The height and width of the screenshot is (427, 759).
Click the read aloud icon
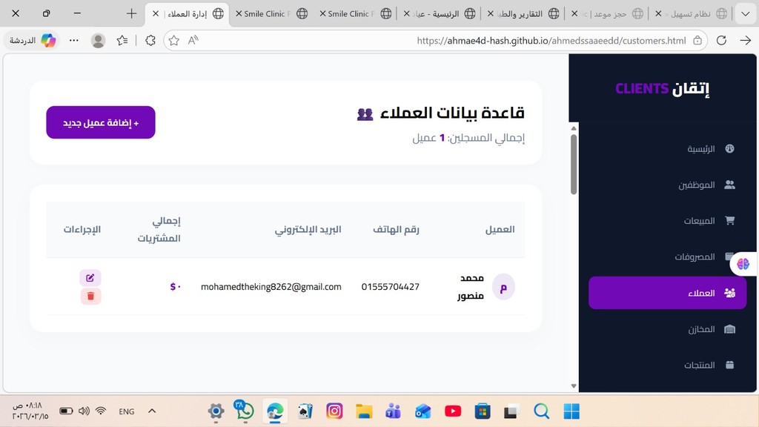click(193, 40)
